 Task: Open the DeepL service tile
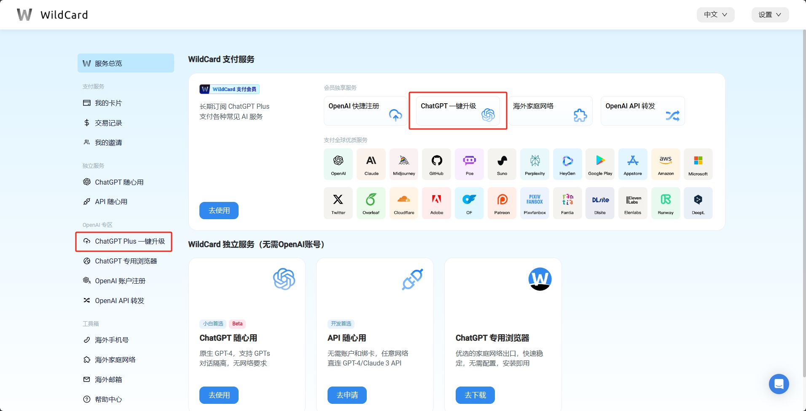click(x=698, y=203)
